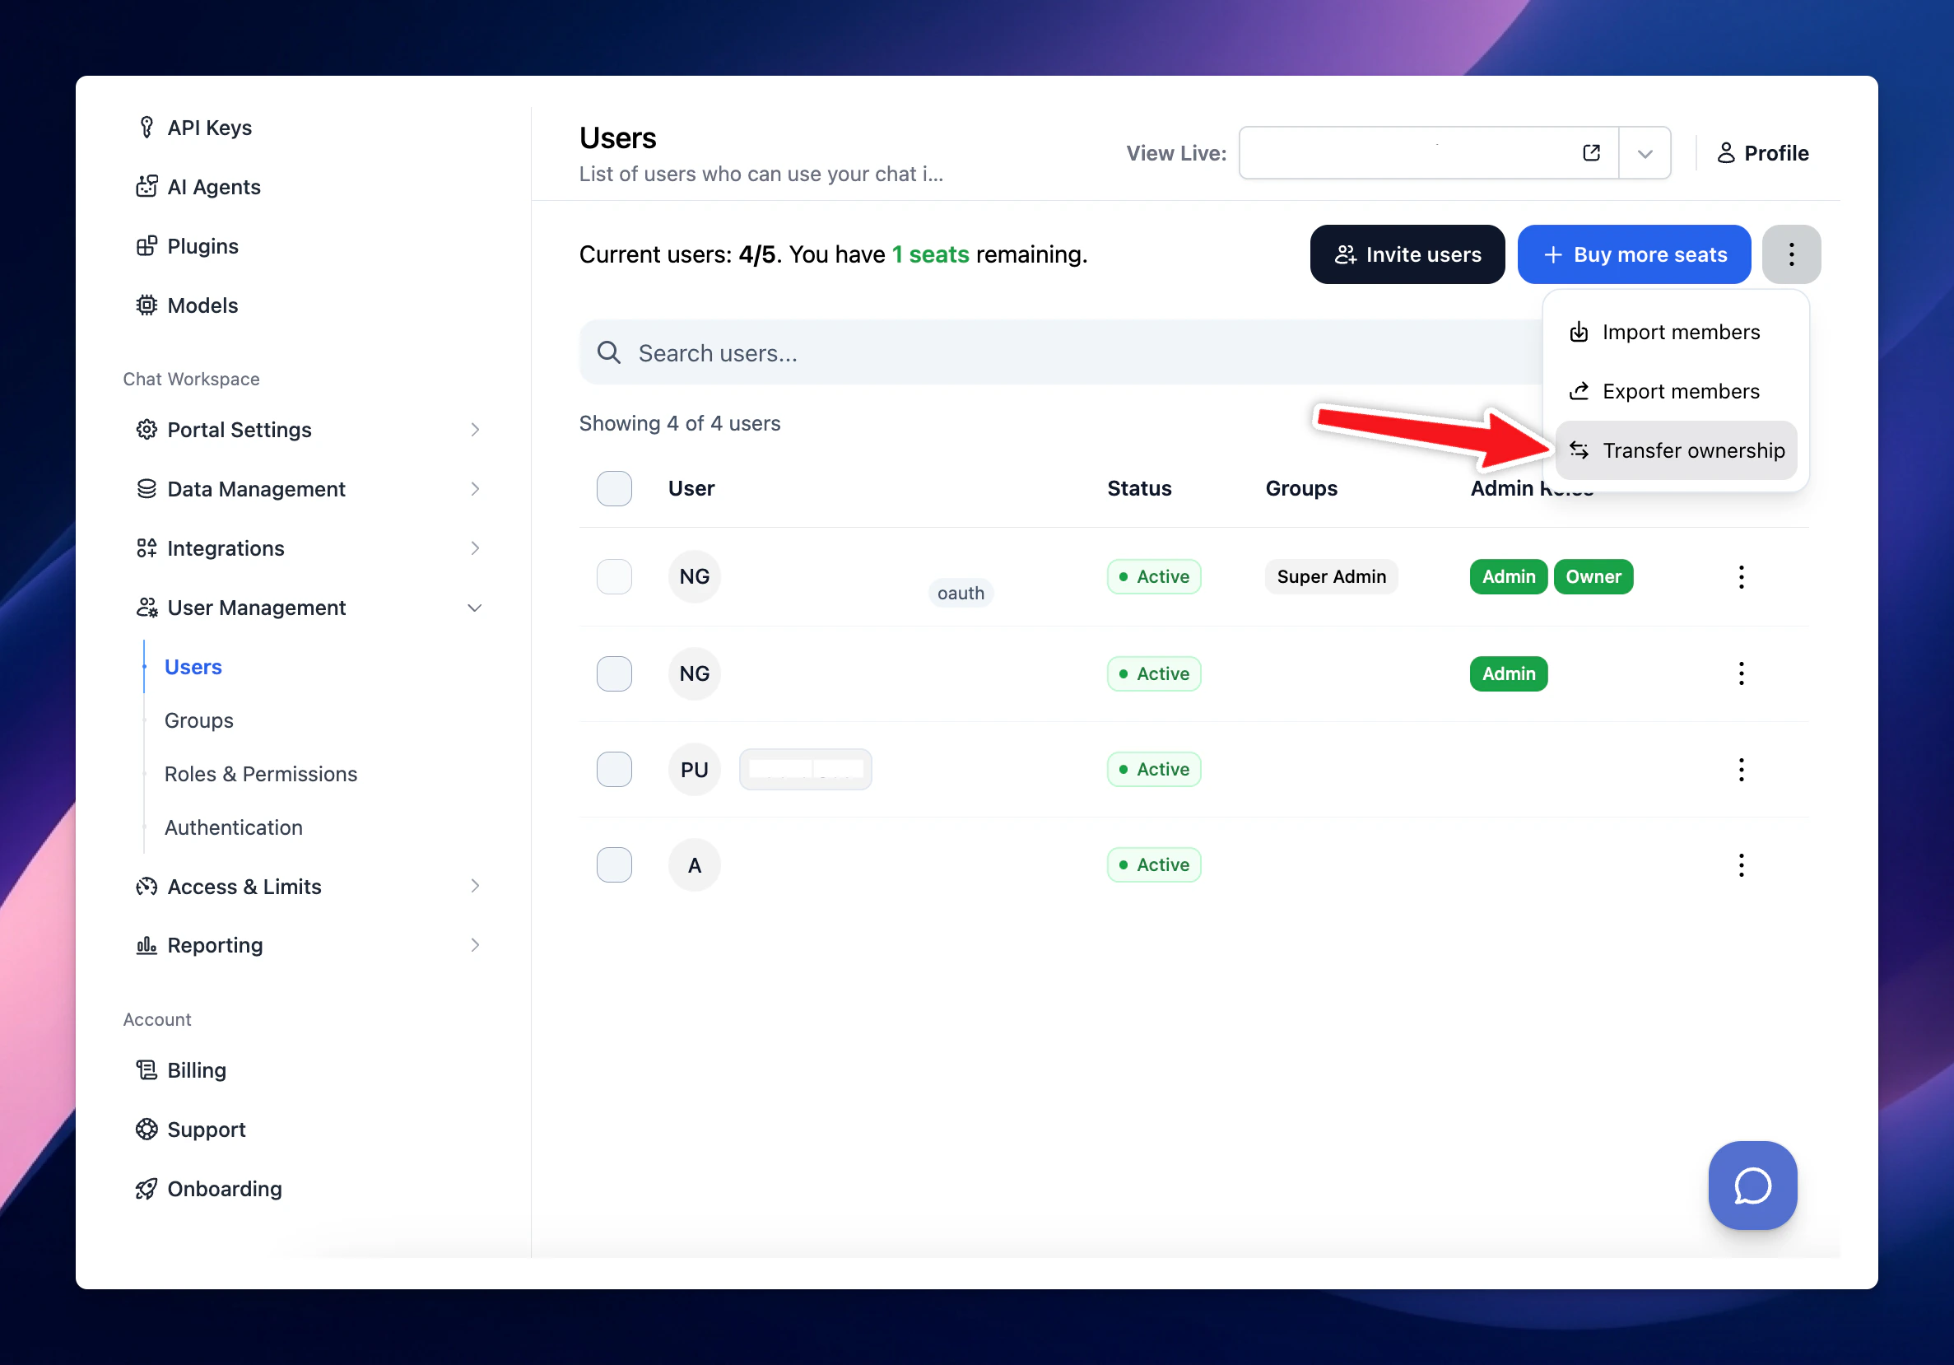Open the chat bubble widget
The width and height of the screenshot is (1954, 1365).
point(1752,1186)
